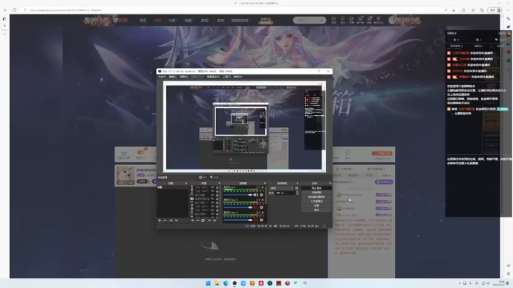
Task: Remove selected source with minus button in sources panel
Action: point(198,220)
